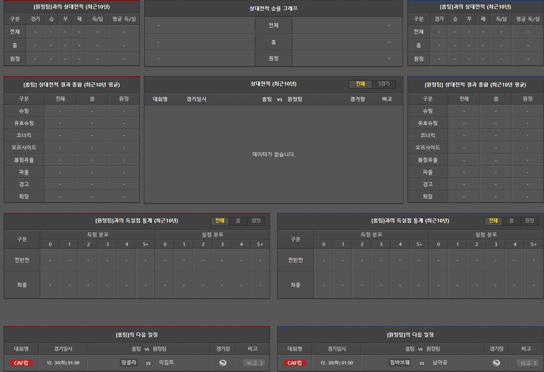The height and width of the screenshot is (372, 544).
Task: Click the stadium icon in the Zimbabwe match row
Action: point(496,362)
